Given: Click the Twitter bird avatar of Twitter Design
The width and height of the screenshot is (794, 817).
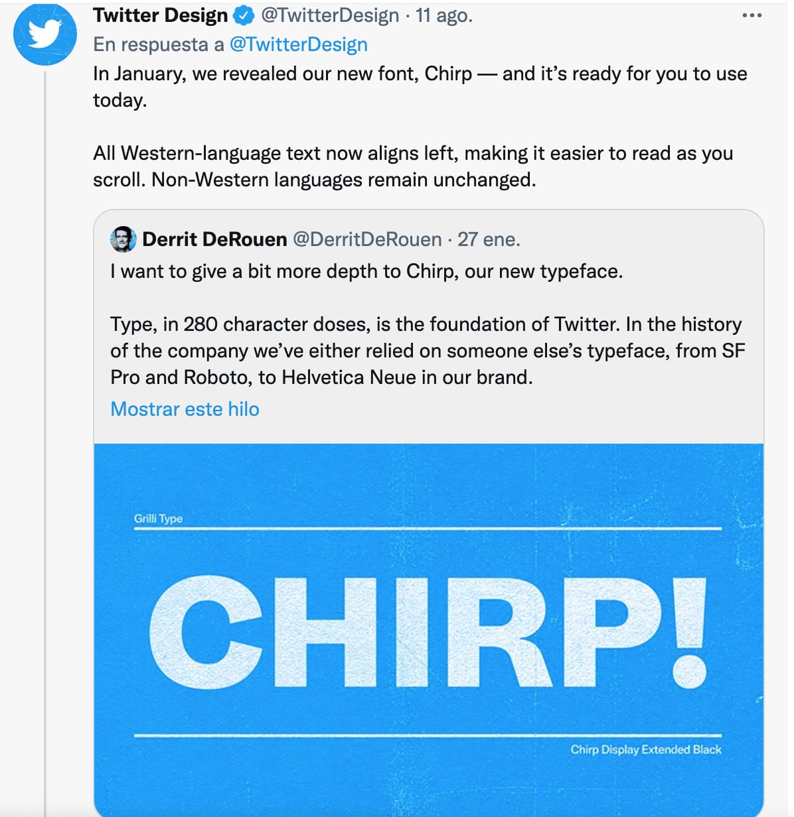Looking at the screenshot, I should point(45,34).
